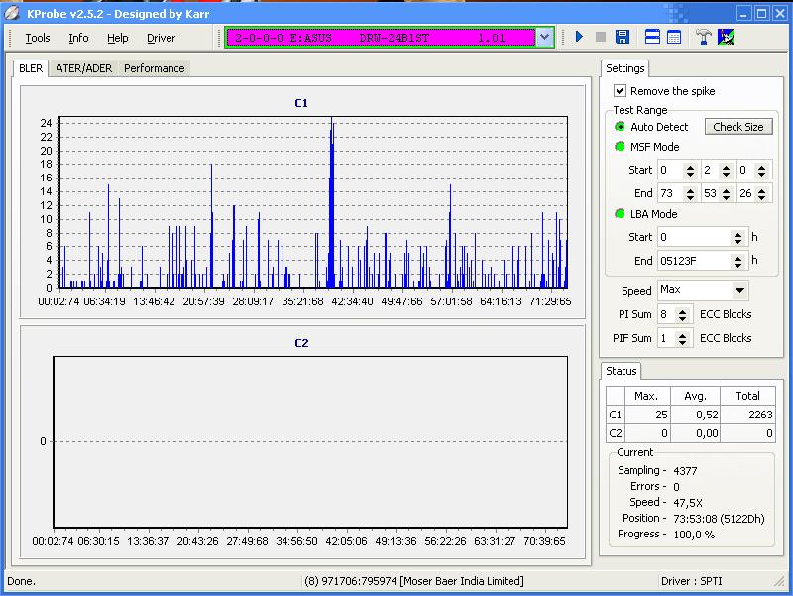The height and width of the screenshot is (596, 793).
Task: Adjust the MSF Start frames spinner arrows
Action: [x=761, y=170]
